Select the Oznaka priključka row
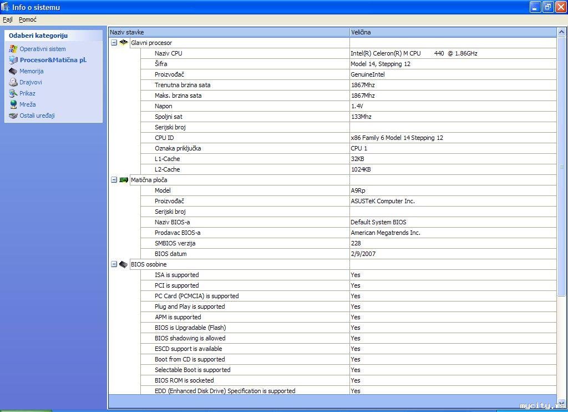This screenshot has height=412, width=568. click(x=348, y=148)
